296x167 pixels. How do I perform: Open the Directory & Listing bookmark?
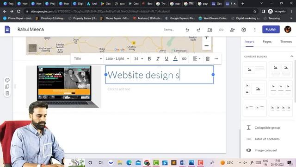tap(50, 18)
